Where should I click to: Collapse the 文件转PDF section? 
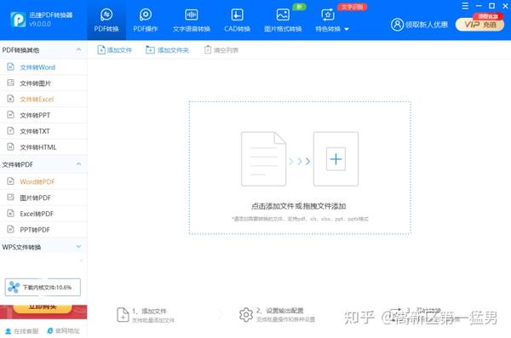78,164
